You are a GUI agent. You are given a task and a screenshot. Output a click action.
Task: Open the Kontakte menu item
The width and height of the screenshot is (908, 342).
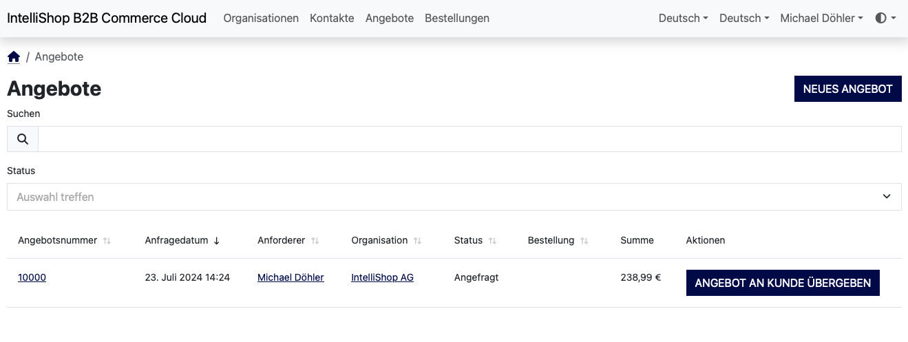pos(332,19)
